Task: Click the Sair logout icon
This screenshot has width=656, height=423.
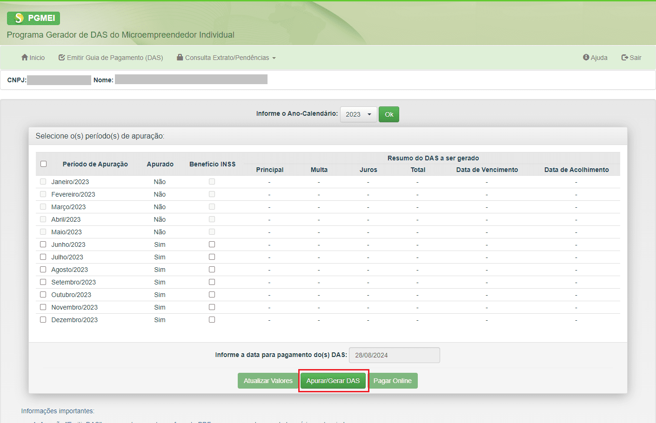Action: click(624, 58)
